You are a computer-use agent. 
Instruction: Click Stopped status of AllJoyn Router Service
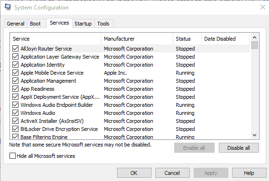tap(185, 49)
